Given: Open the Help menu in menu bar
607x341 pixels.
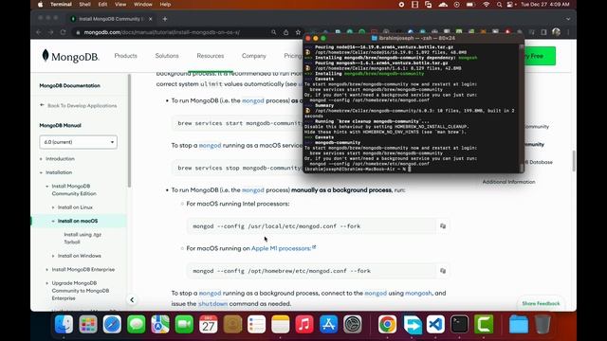Looking at the screenshot, I should tap(165, 5).
